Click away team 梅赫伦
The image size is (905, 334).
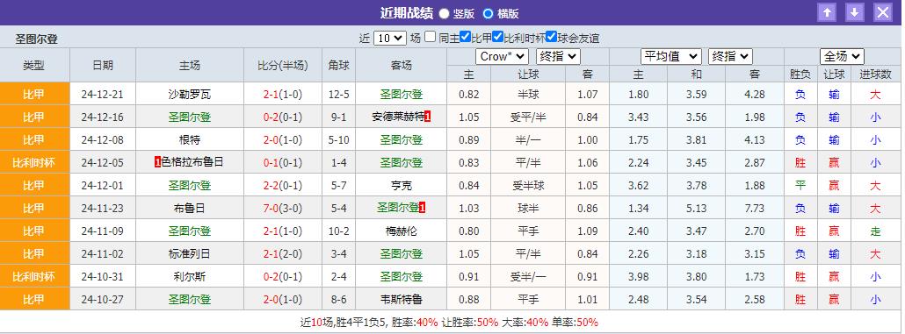tap(402, 231)
